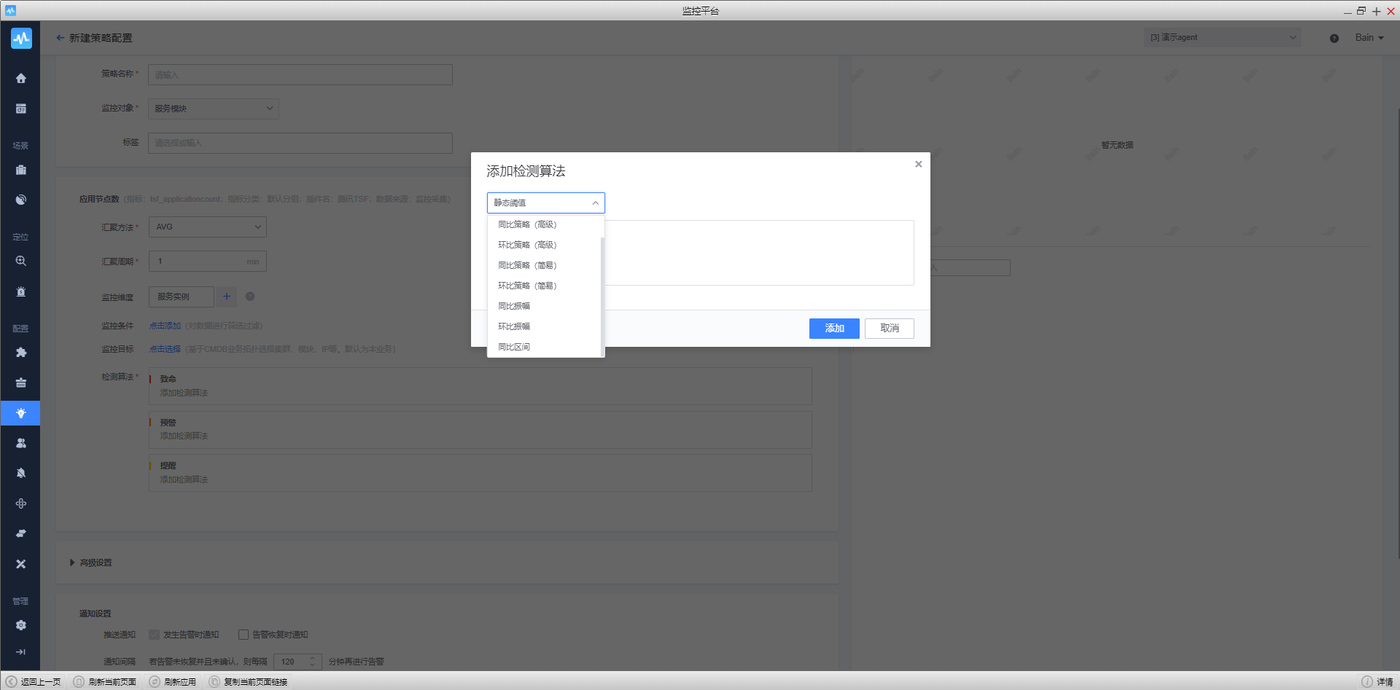Open the user group icon in sidebar
This screenshot has height=690, width=1400.
[21, 443]
